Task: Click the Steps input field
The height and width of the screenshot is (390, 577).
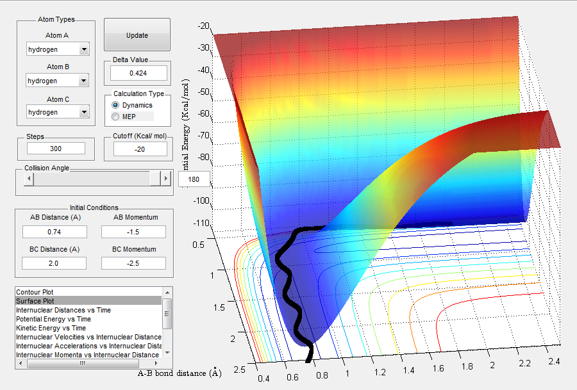Action: tap(56, 149)
